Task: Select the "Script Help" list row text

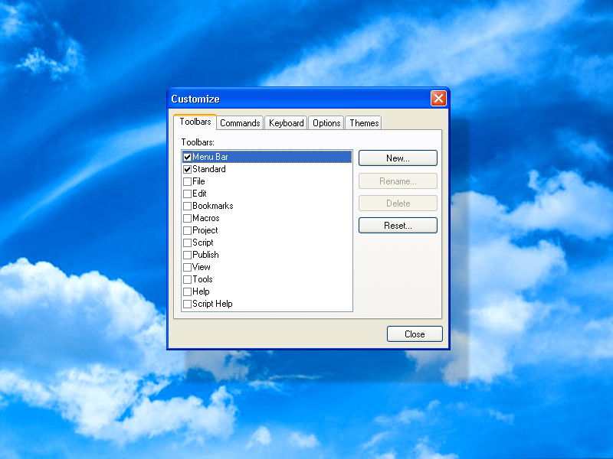Action: 212,304
